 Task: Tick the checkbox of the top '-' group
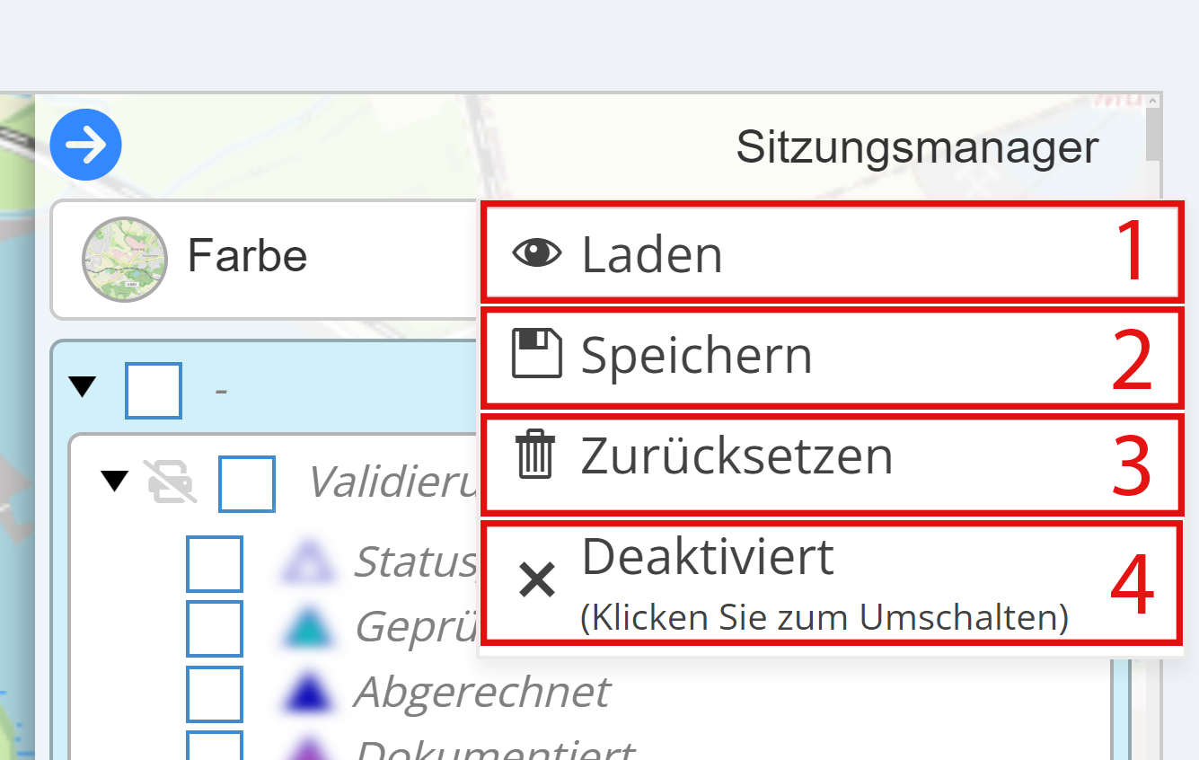tap(154, 391)
